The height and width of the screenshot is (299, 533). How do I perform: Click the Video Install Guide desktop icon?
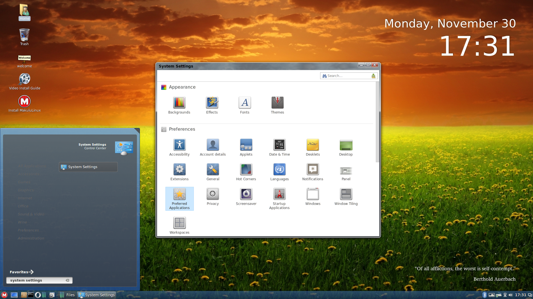(x=24, y=81)
